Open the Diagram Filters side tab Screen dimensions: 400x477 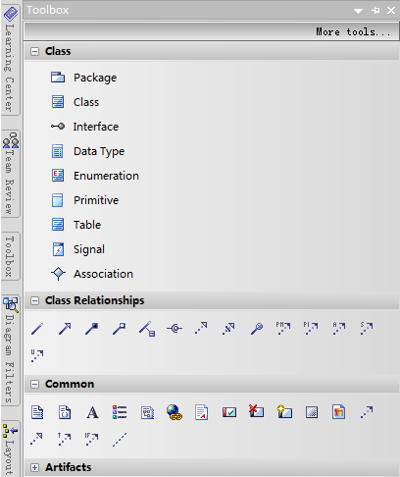click(11, 349)
